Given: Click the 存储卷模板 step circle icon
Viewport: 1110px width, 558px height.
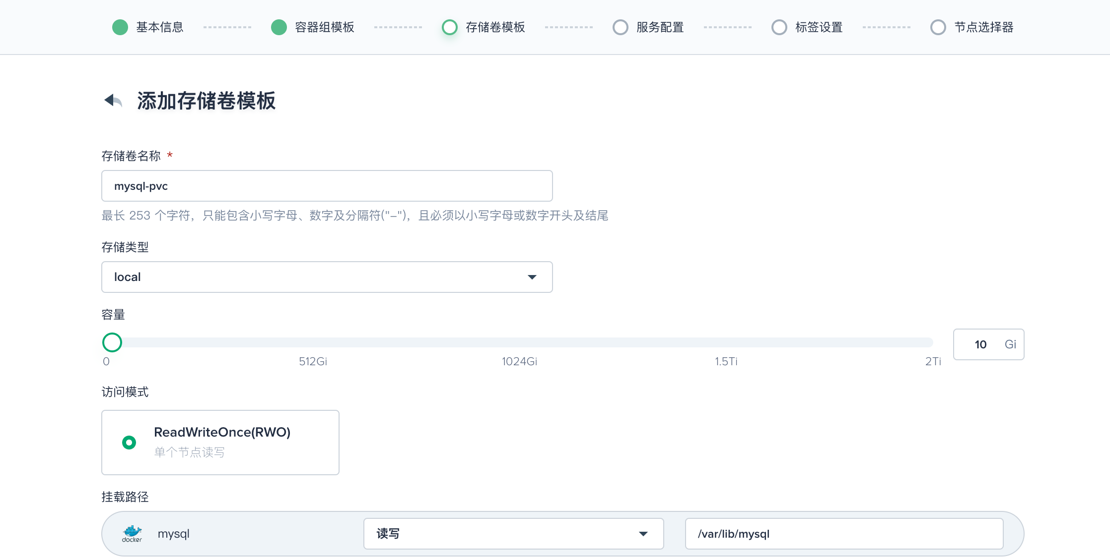Looking at the screenshot, I should click(x=450, y=27).
